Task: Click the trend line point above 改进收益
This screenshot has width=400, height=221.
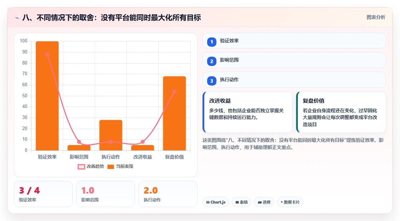Action: tap(142, 142)
